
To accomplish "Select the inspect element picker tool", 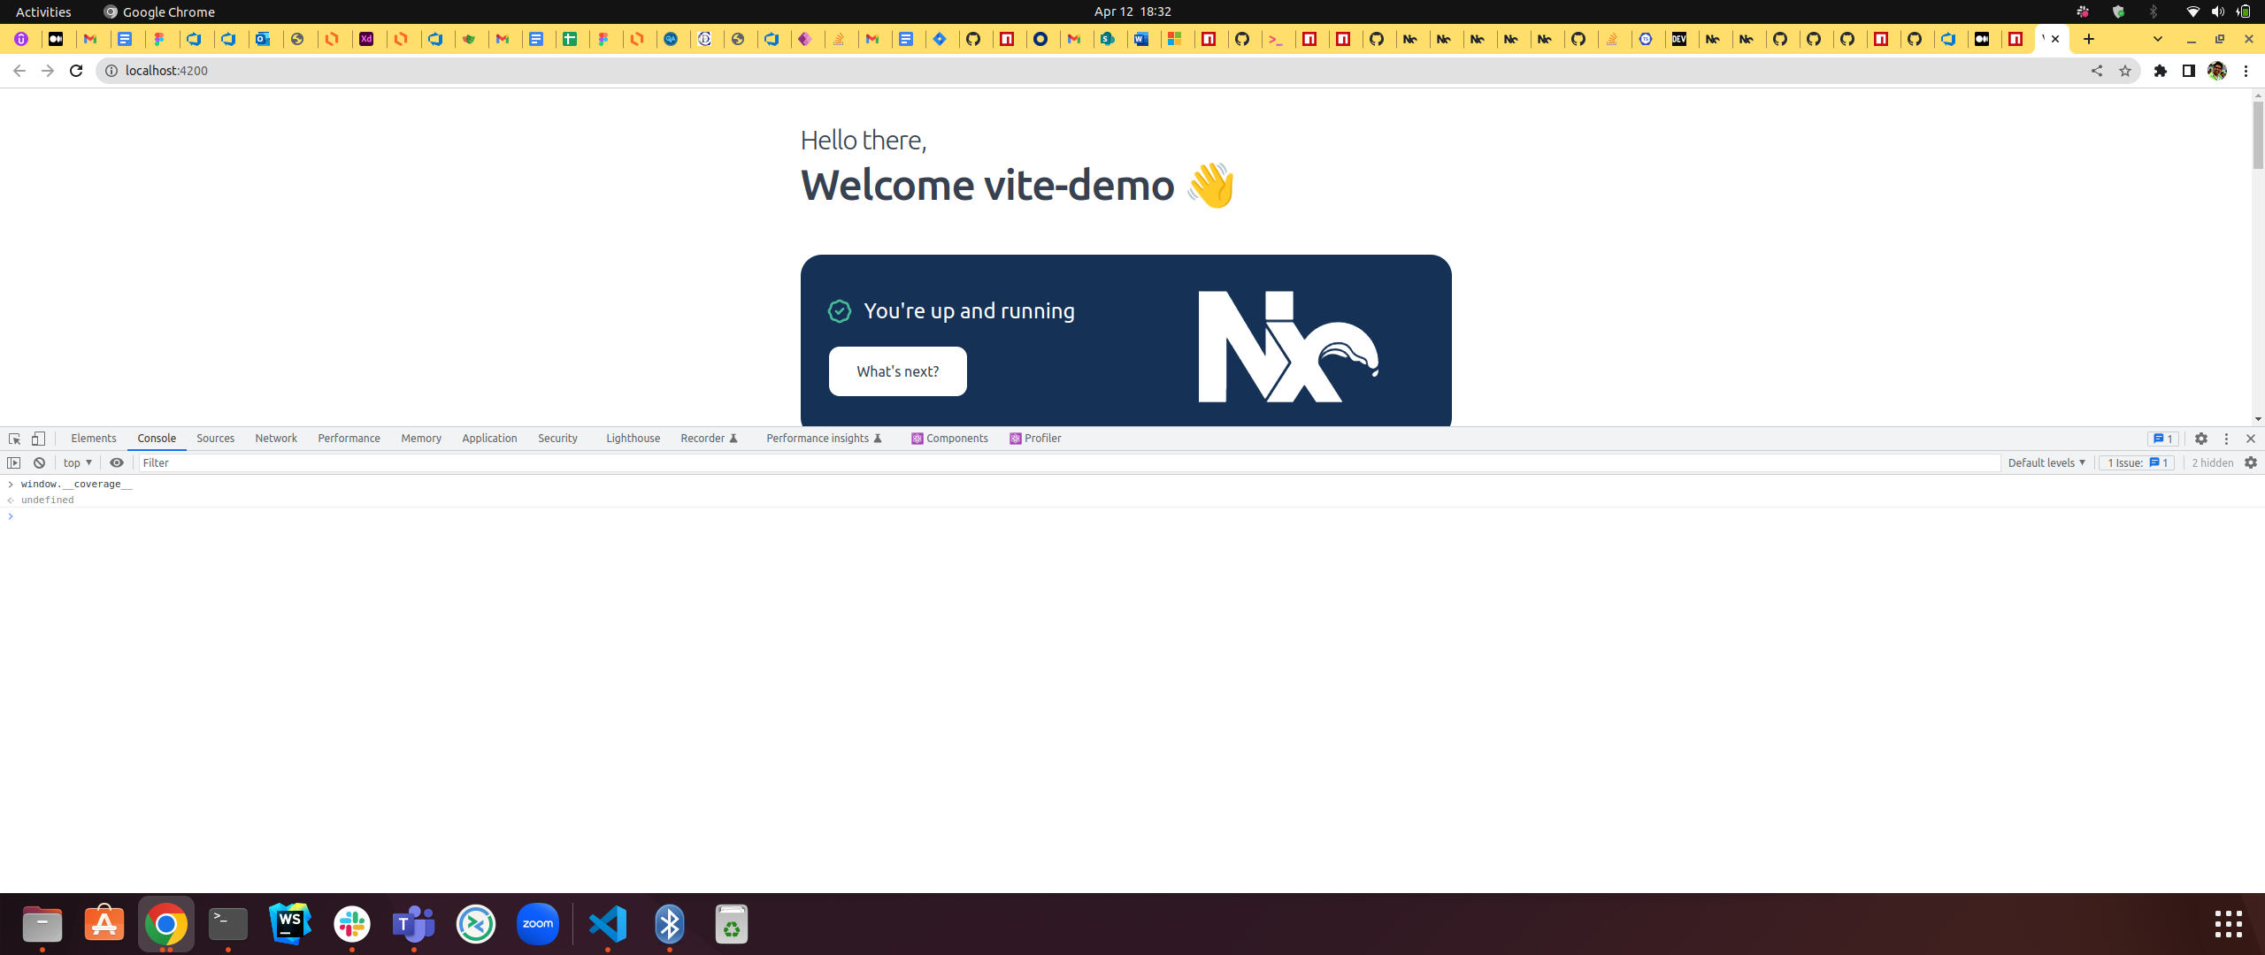I will [x=14, y=438].
